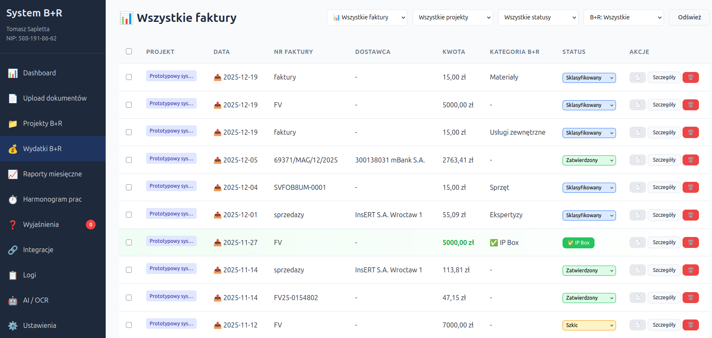Click the green IP Box status badge

click(x=578, y=243)
